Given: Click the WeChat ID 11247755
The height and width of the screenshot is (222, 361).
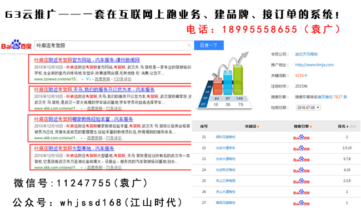Looking at the screenshot, I should click(x=84, y=183).
